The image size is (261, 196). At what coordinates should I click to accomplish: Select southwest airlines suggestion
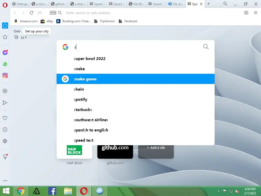tap(136, 120)
